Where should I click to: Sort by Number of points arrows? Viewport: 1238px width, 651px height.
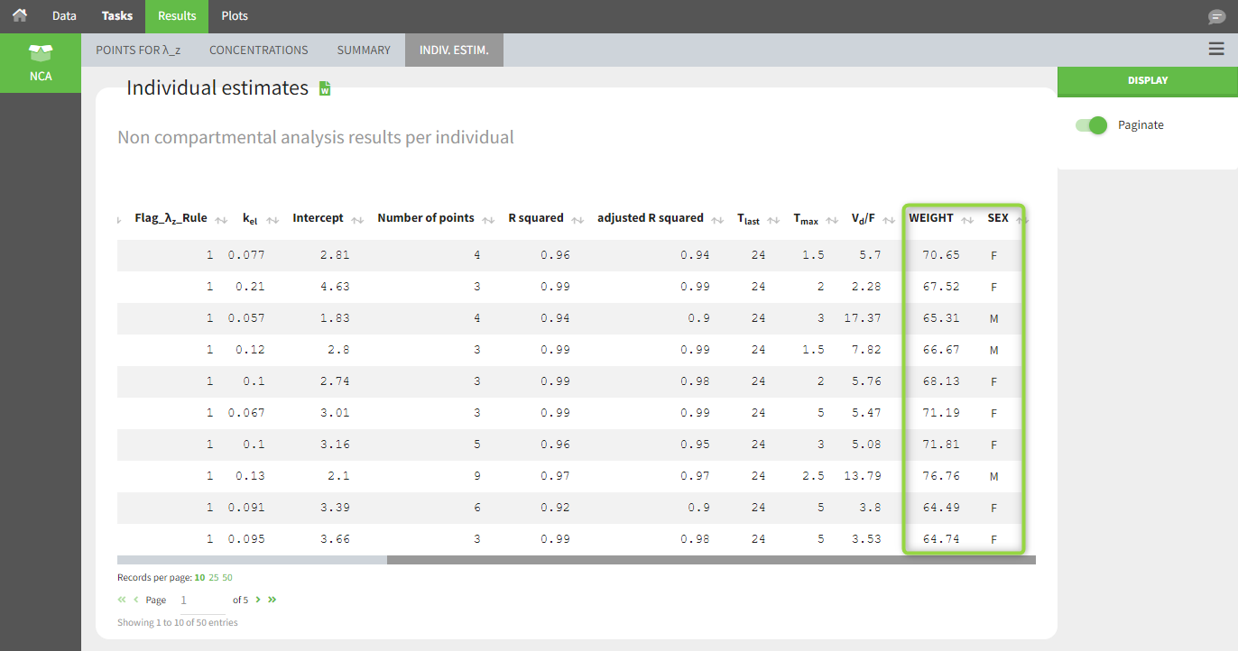pyautogui.click(x=488, y=219)
